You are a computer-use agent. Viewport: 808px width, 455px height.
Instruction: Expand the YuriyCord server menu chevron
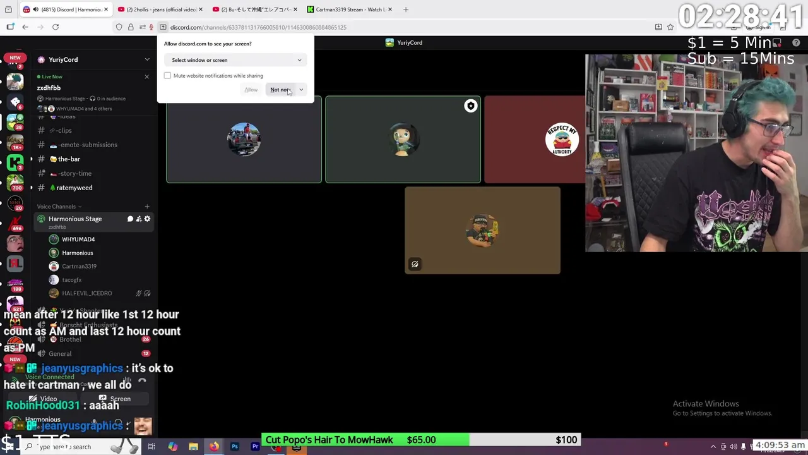point(147,59)
